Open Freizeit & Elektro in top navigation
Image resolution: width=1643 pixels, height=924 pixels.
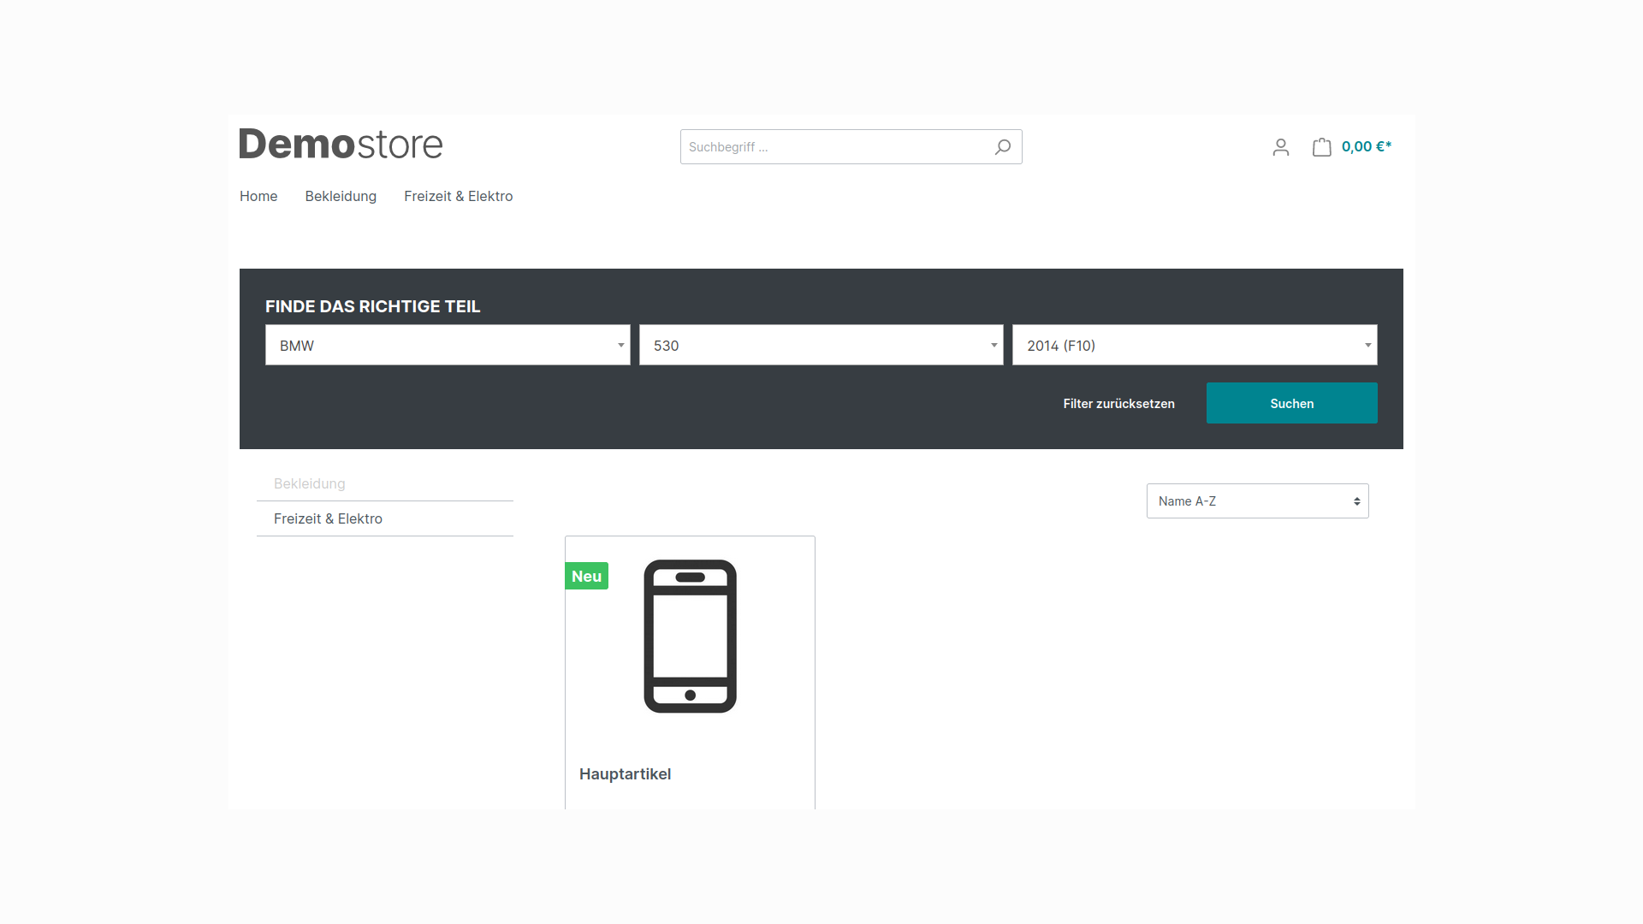(x=458, y=196)
